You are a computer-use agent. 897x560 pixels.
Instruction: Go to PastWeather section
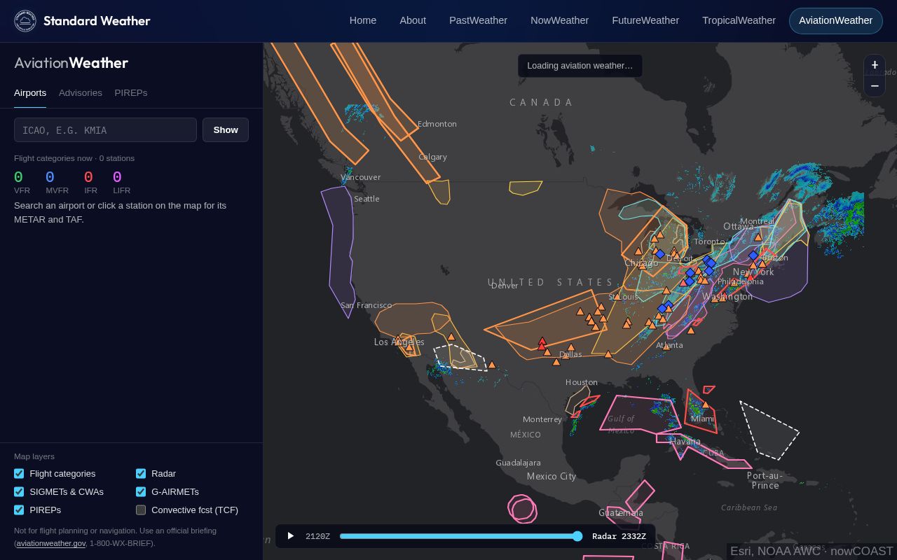point(478,20)
